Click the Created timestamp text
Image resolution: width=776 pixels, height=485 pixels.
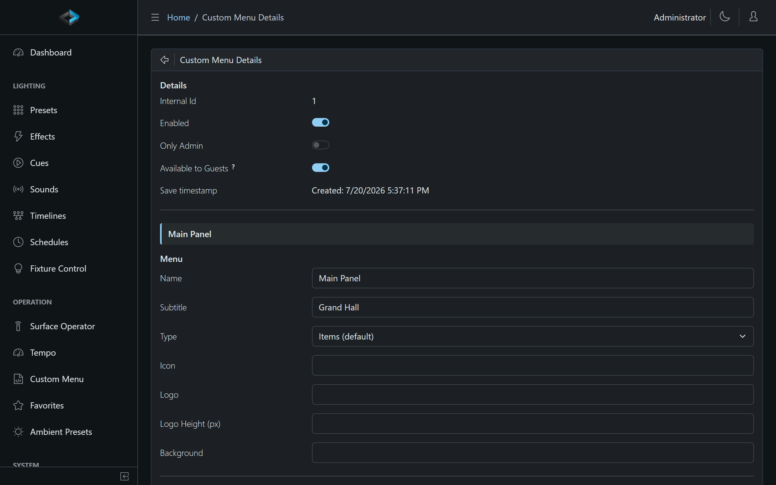point(370,190)
